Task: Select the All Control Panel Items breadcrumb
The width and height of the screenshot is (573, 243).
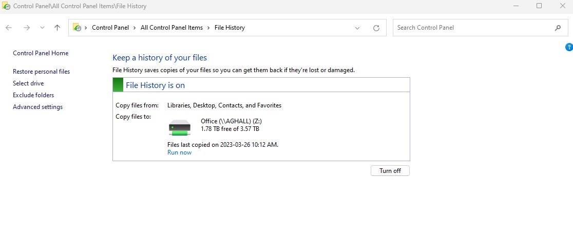Action: (171, 28)
